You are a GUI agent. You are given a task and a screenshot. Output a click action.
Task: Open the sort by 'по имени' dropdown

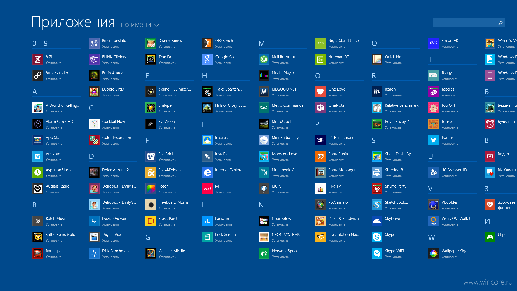[x=140, y=25]
